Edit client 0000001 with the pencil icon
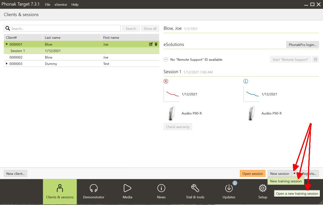Image resolution: width=323 pixels, height=205 pixels. click(x=151, y=44)
